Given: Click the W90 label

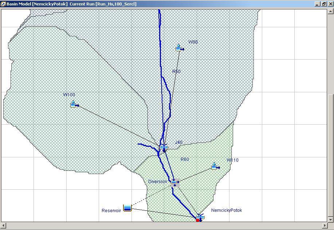Looking at the screenshot, I should point(193,42).
